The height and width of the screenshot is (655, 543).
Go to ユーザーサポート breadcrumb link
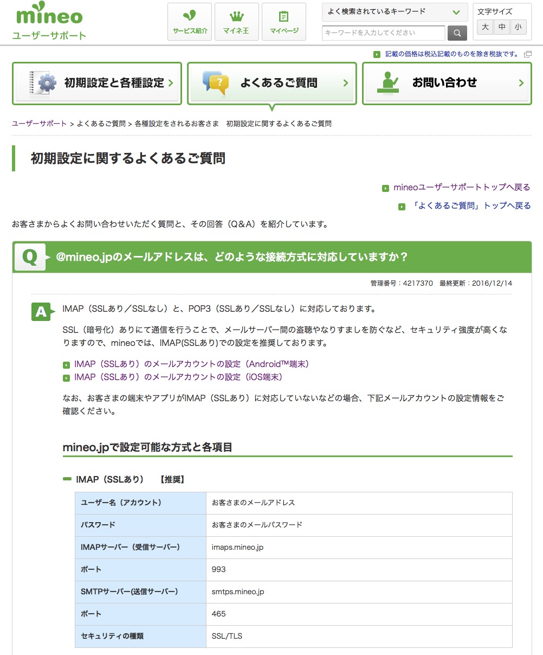(40, 124)
